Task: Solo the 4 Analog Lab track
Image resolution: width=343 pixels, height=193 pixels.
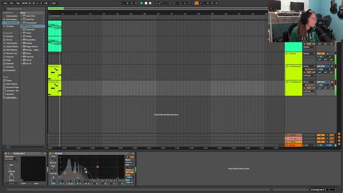Action: pos(327,66)
